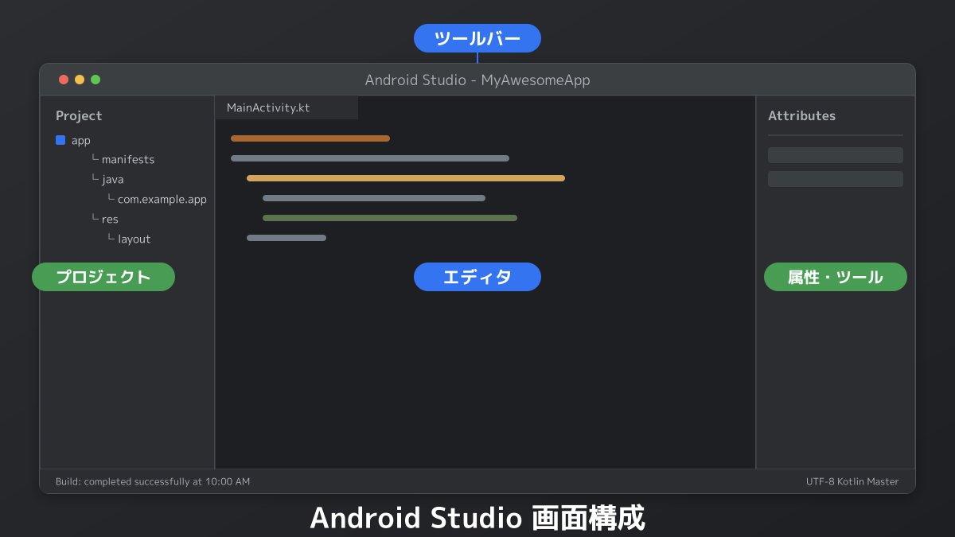Click UTF-8 Kotlin Master status text

[x=852, y=482]
